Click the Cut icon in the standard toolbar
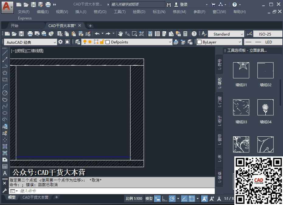 (x=60, y=34)
